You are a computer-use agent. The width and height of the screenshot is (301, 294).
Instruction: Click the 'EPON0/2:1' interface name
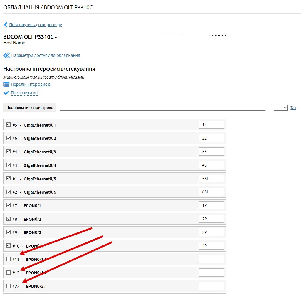36,286
